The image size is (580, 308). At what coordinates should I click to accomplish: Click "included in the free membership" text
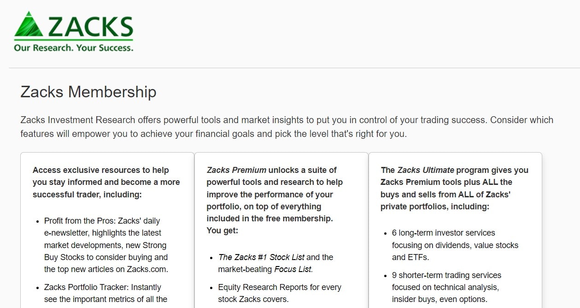point(269,219)
